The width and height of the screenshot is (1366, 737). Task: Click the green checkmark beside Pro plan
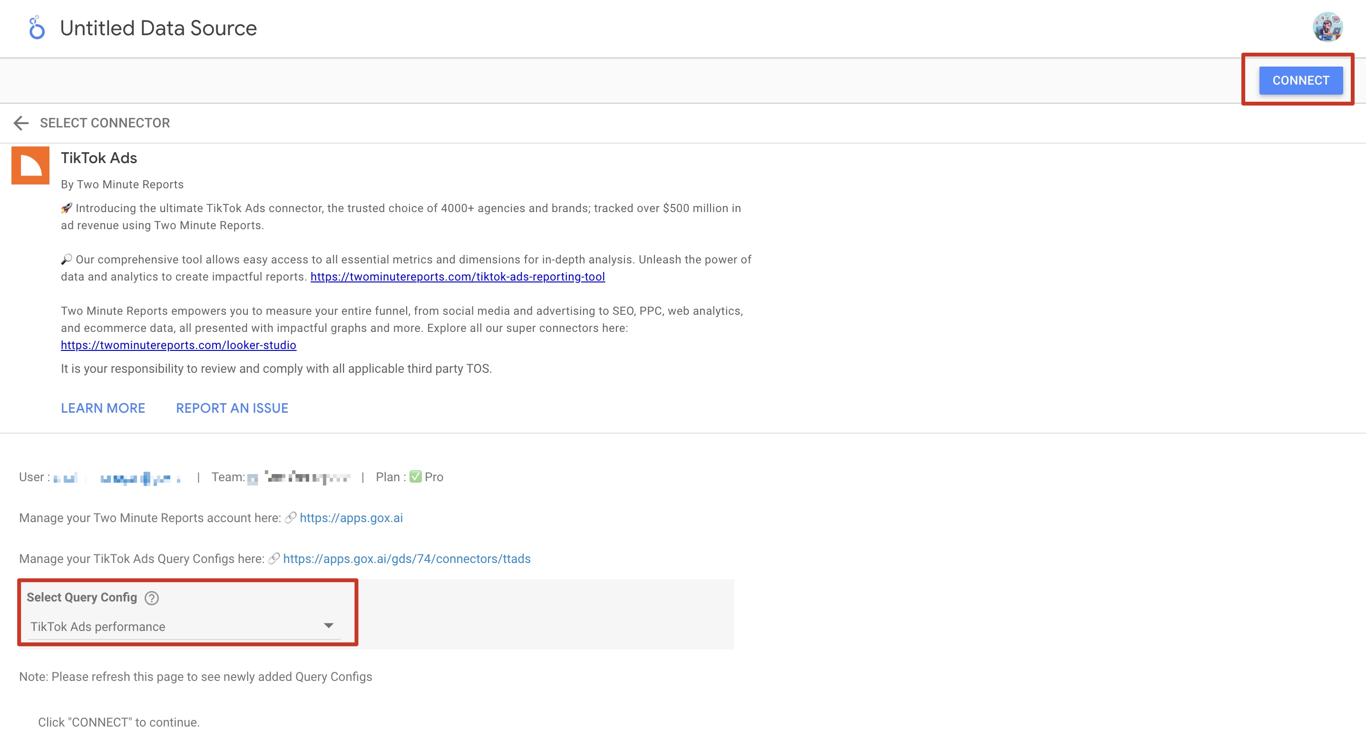(415, 476)
